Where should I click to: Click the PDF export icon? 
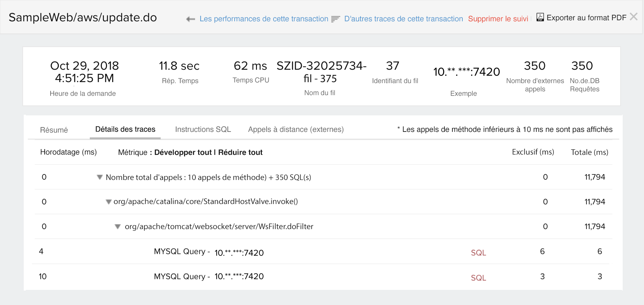click(x=540, y=18)
